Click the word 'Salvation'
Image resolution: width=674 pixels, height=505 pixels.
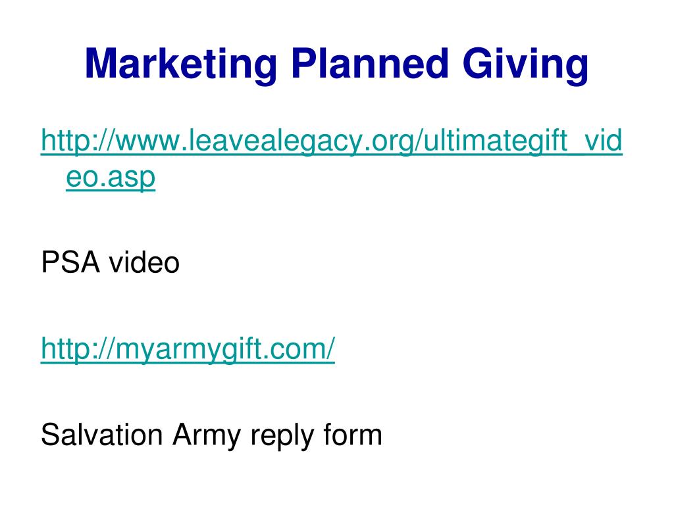[x=101, y=435]
